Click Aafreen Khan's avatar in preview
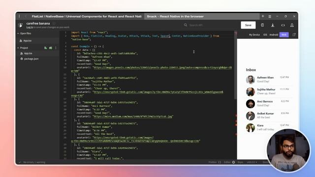This screenshot has height=177, width=315. click(x=251, y=80)
